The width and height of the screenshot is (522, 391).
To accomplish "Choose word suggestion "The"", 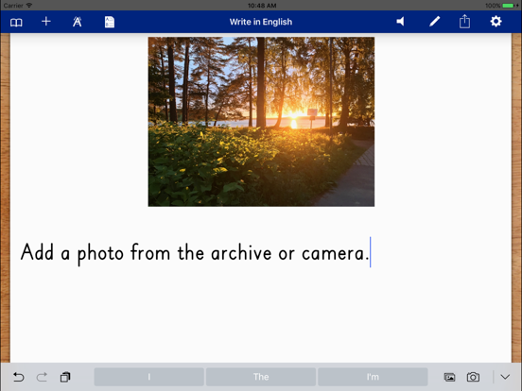I will 261,377.
